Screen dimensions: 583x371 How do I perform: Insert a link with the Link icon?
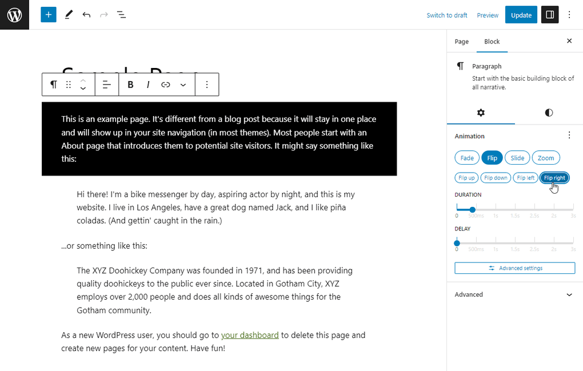[165, 84]
